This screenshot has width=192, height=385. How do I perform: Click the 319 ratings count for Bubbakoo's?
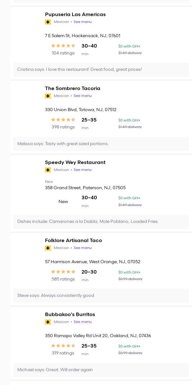click(x=63, y=353)
